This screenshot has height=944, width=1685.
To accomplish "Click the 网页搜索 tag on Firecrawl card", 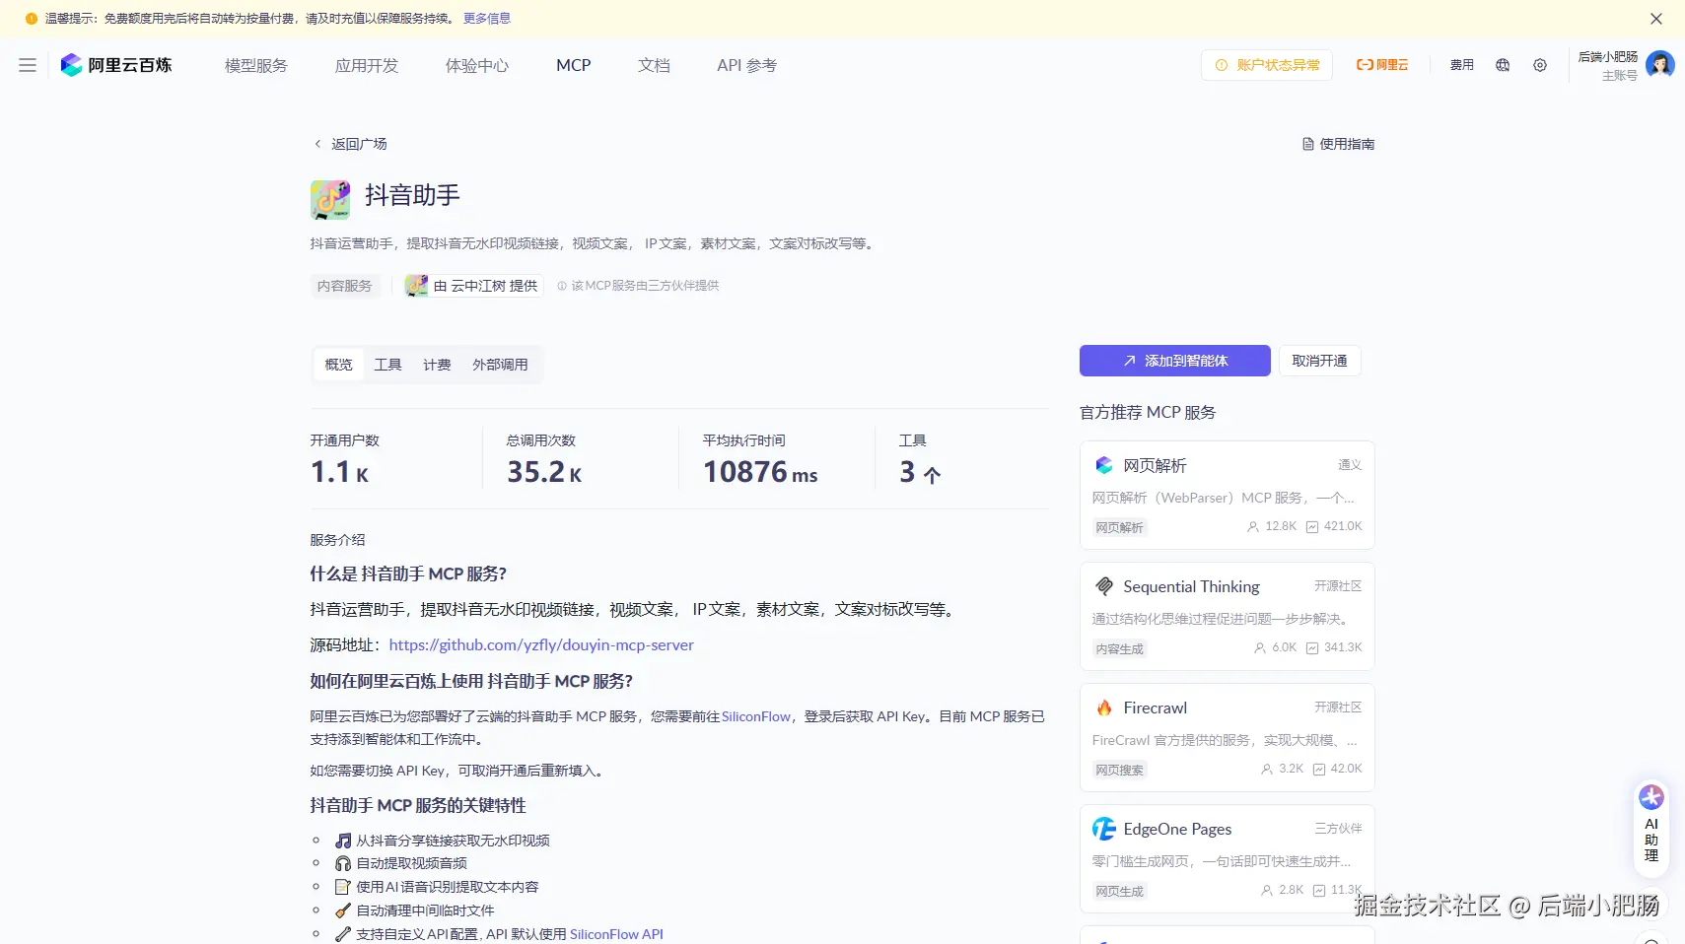I will point(1120,771).
